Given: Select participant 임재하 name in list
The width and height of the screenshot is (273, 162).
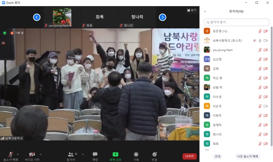Looking at the screenshot, I should (x=217, y=125).
